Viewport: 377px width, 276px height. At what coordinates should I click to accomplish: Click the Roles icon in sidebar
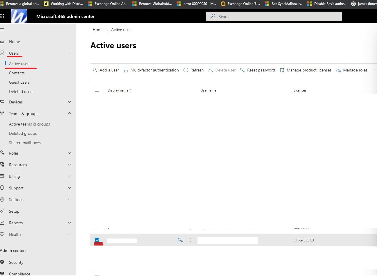tap(2, 153)
